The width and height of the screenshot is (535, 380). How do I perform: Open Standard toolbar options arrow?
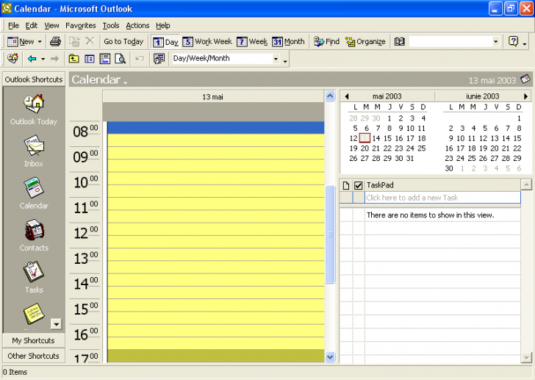(525, 43)
